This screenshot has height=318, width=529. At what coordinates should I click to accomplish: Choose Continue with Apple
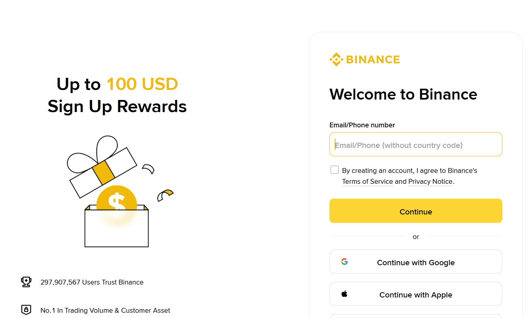[416, 294]
